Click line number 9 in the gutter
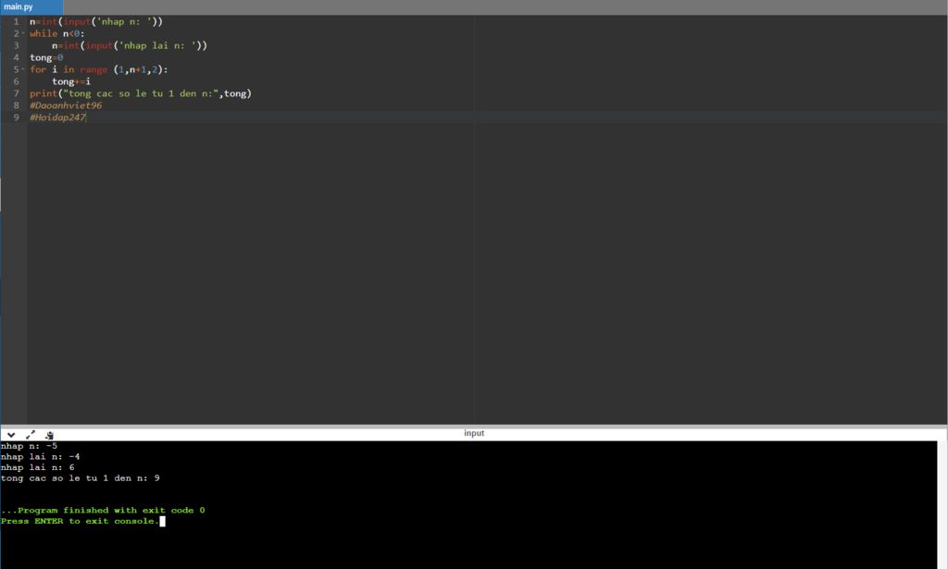Screen dimensions: 948x569 pos(17,118)
